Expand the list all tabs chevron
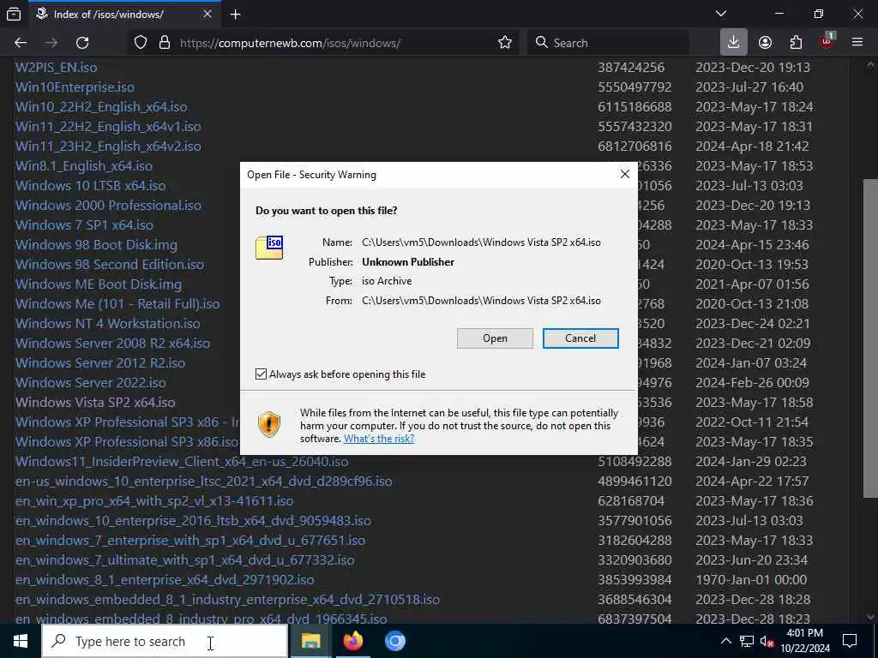Viewport: 878px width, 658px height. coord(720,14)
